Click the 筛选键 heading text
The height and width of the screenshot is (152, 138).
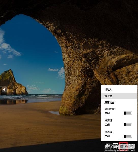click(x=108, y=132)
